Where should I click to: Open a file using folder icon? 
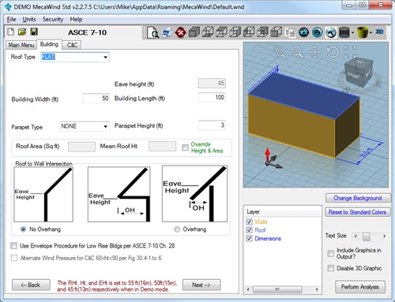pos(22,32)
